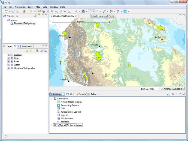Switch to the Bookmarks tab
This screenshot has width=188, height=141.
[x=26, y=46]
